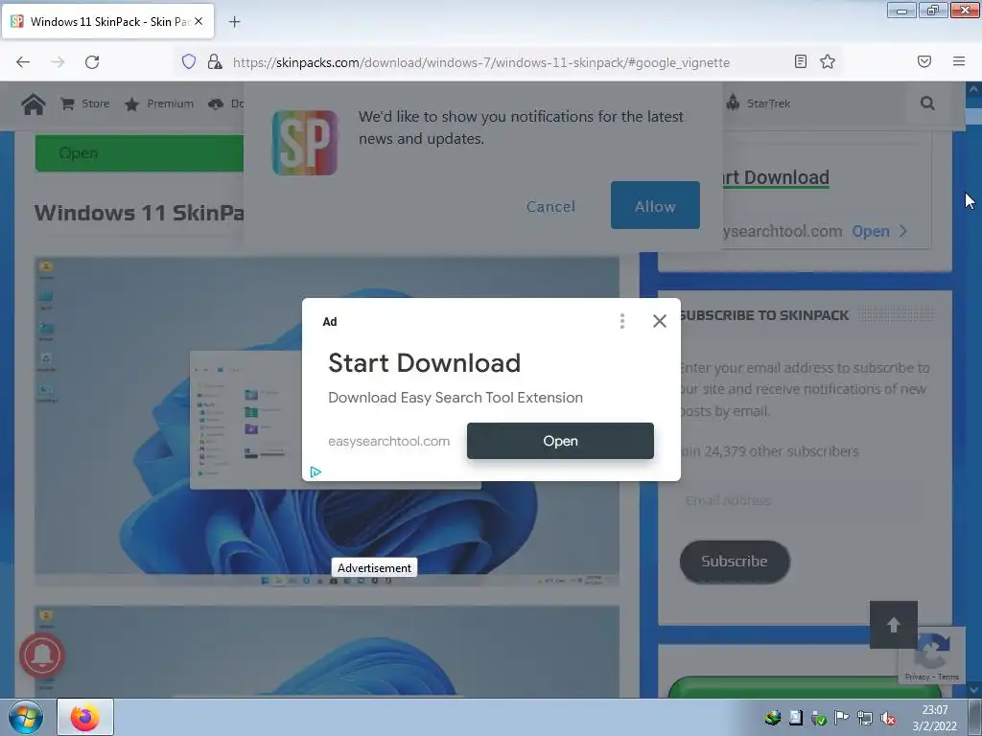Click the browser back arrow
This screenshot has width=982, height=736.
click(x=23, y=62)
